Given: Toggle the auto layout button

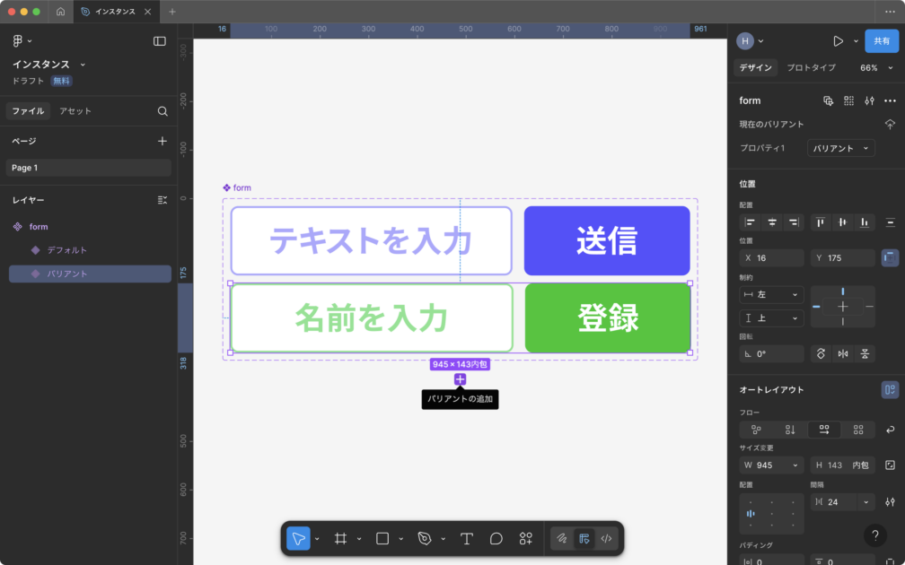Looking at the screenshot, I should click(890, 389).
